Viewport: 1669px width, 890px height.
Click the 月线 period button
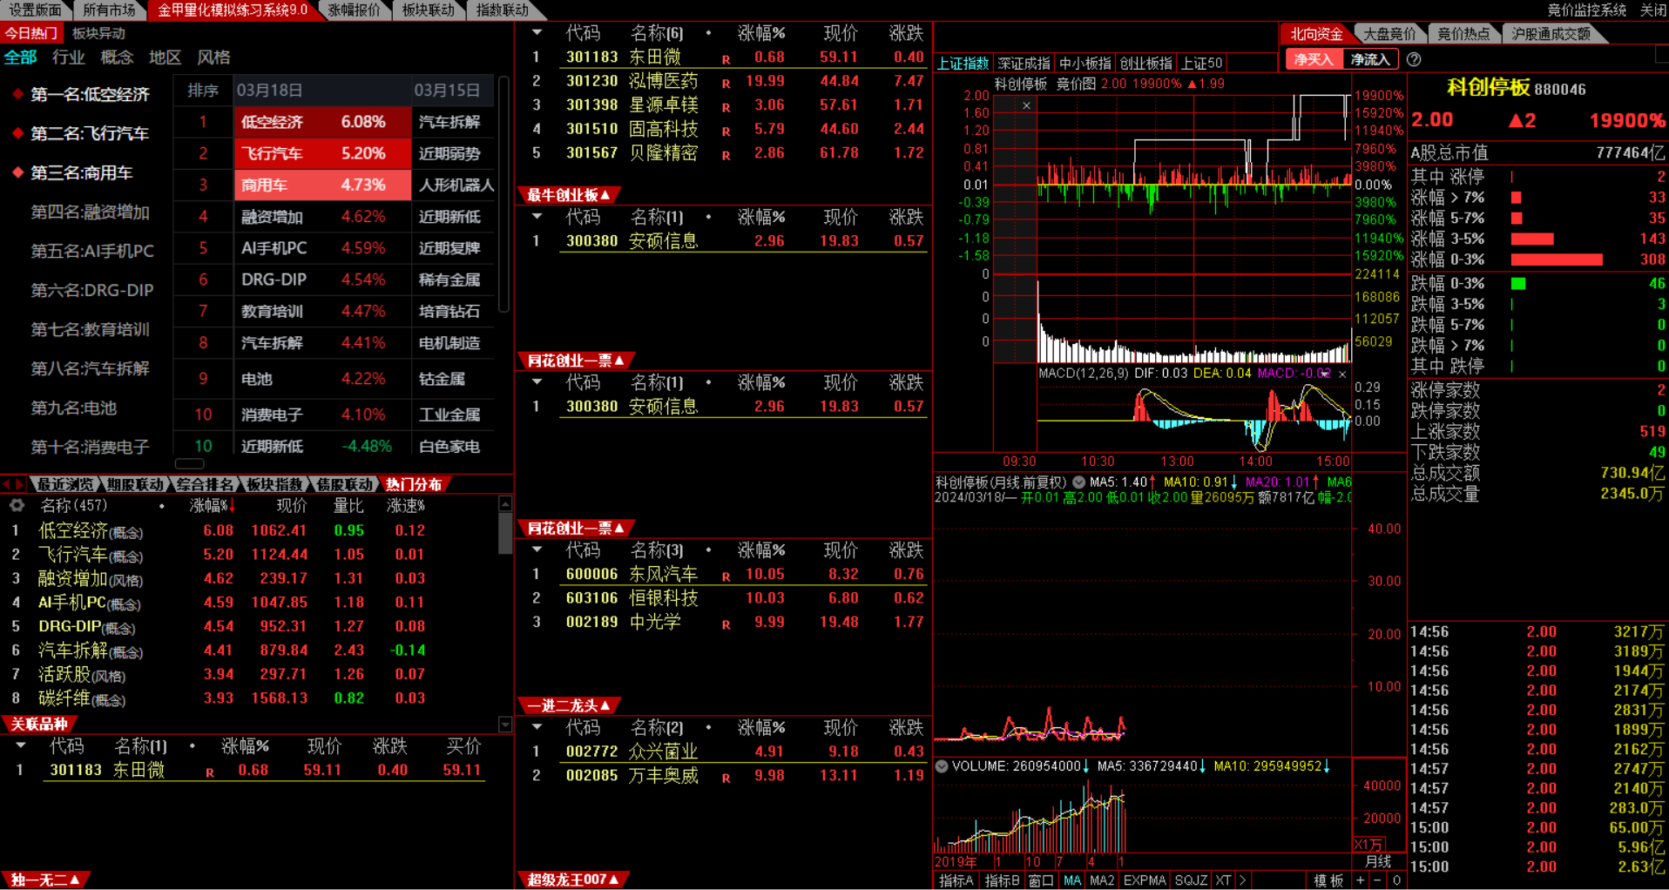click(x=1378, y=862)
